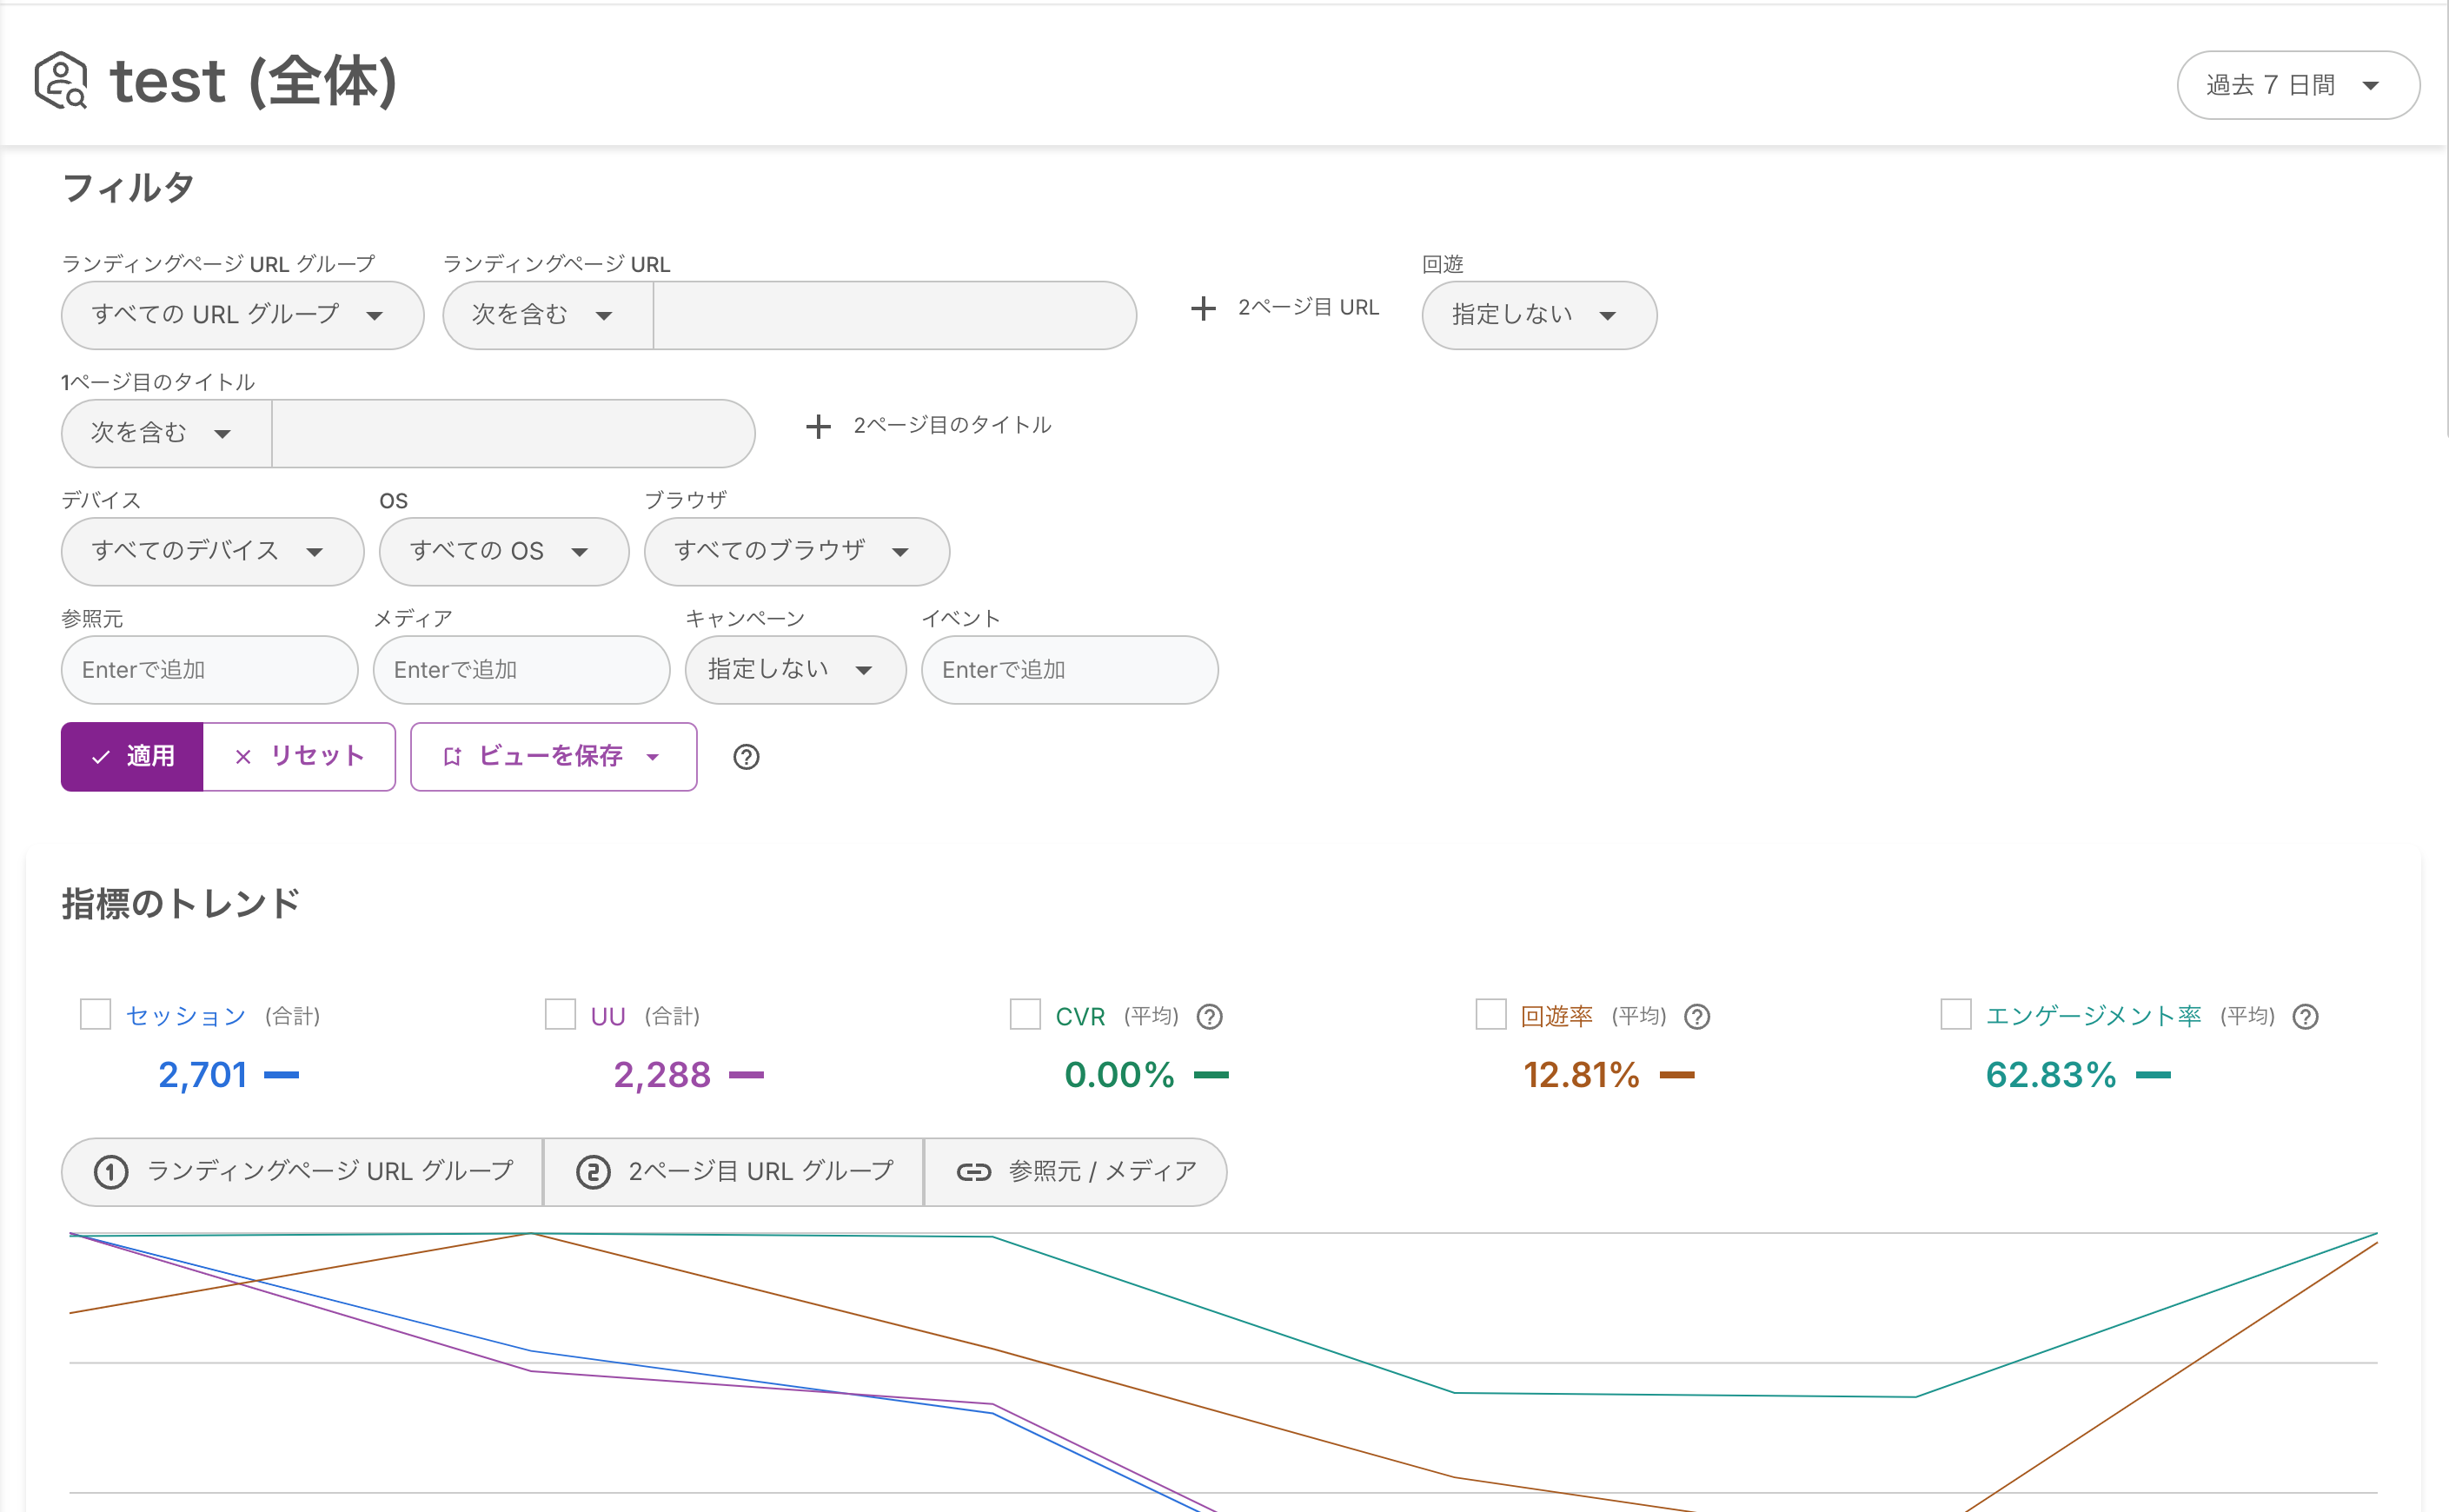Viewport: 2449px width, 1512px height.
Task: Click the plus icon to add 2ページ目のタイトル filter
Action: 818,426
